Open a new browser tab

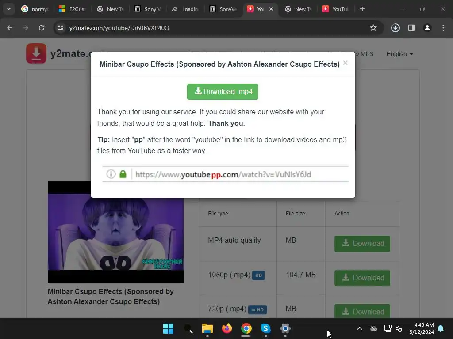click(x=362, y=9)
